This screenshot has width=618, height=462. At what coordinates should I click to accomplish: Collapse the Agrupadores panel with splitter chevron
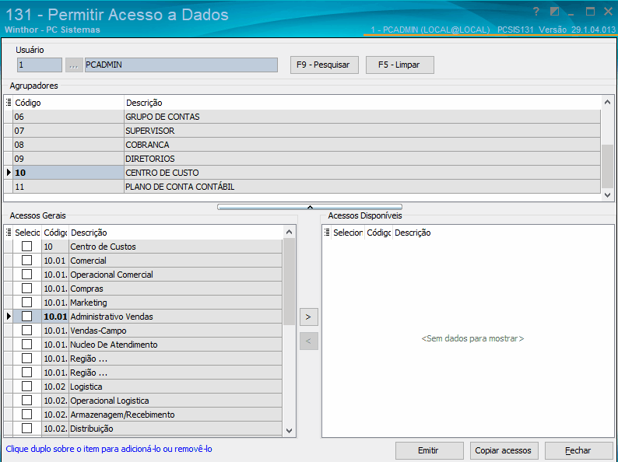coord(310,207)
